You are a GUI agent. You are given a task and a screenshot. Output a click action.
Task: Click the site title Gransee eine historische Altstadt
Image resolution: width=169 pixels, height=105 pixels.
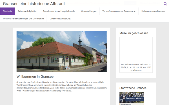34,4
